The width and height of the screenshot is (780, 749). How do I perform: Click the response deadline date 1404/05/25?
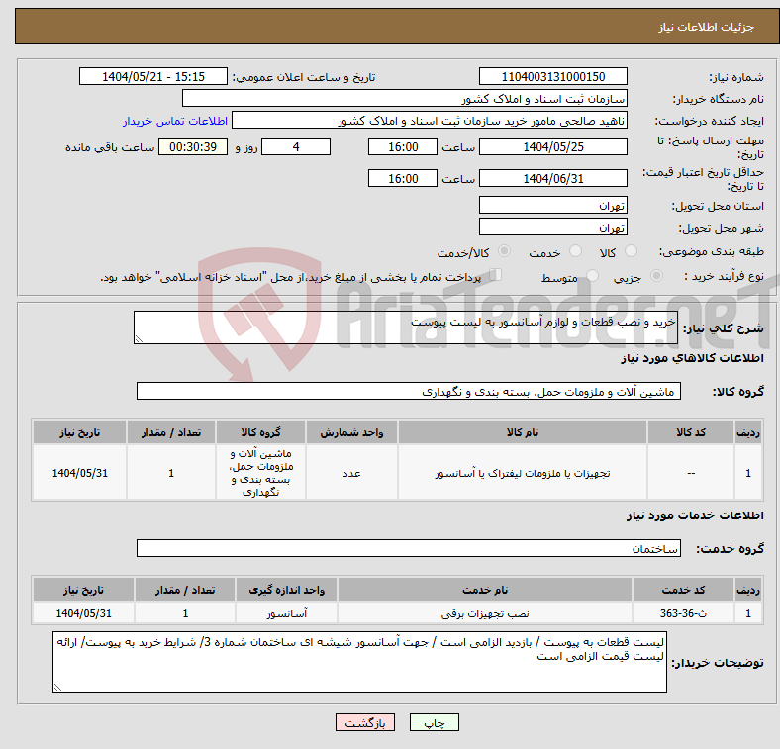[x=552, y=146]
